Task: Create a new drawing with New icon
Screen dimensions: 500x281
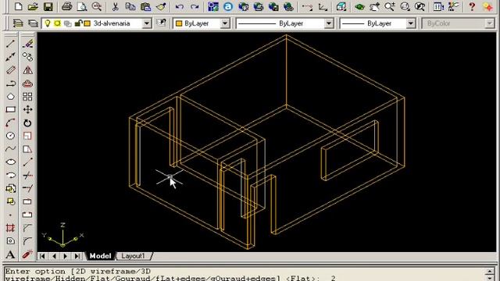Action: click(x=18, y=6)
